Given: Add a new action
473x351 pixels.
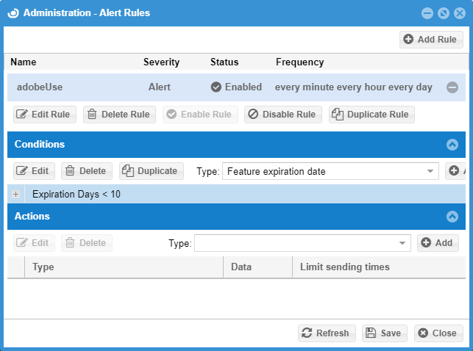Looking at the screenshot, I should tap(437, 243).
